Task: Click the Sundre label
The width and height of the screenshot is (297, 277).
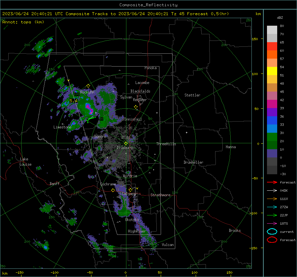Action: (x=100, y=136)
